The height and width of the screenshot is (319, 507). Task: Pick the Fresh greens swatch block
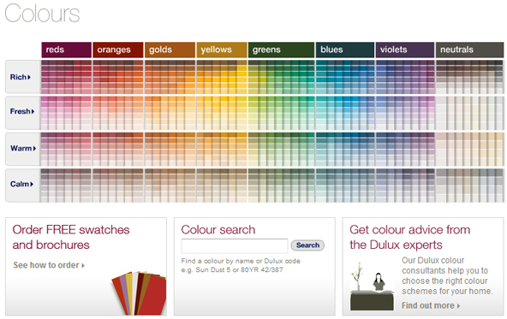click(x=281, y=113)
